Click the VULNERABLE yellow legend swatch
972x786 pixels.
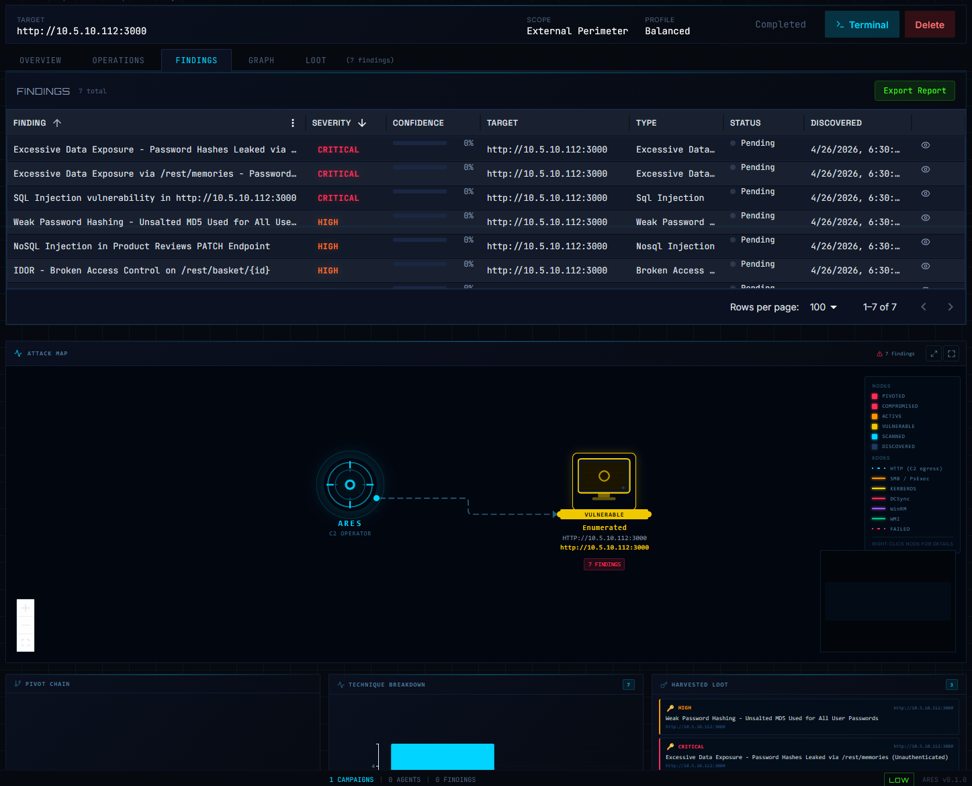click(x=875, y=427)
